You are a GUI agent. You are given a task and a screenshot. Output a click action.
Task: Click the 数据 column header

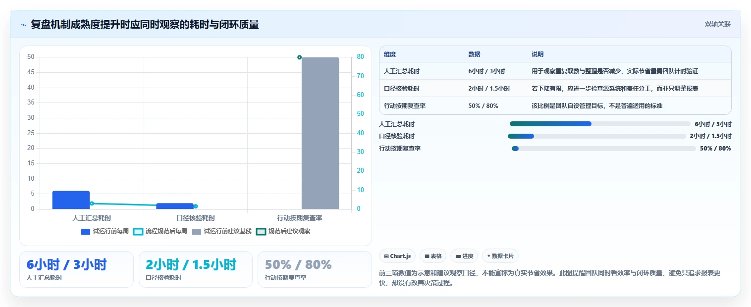tap(474, 54)
